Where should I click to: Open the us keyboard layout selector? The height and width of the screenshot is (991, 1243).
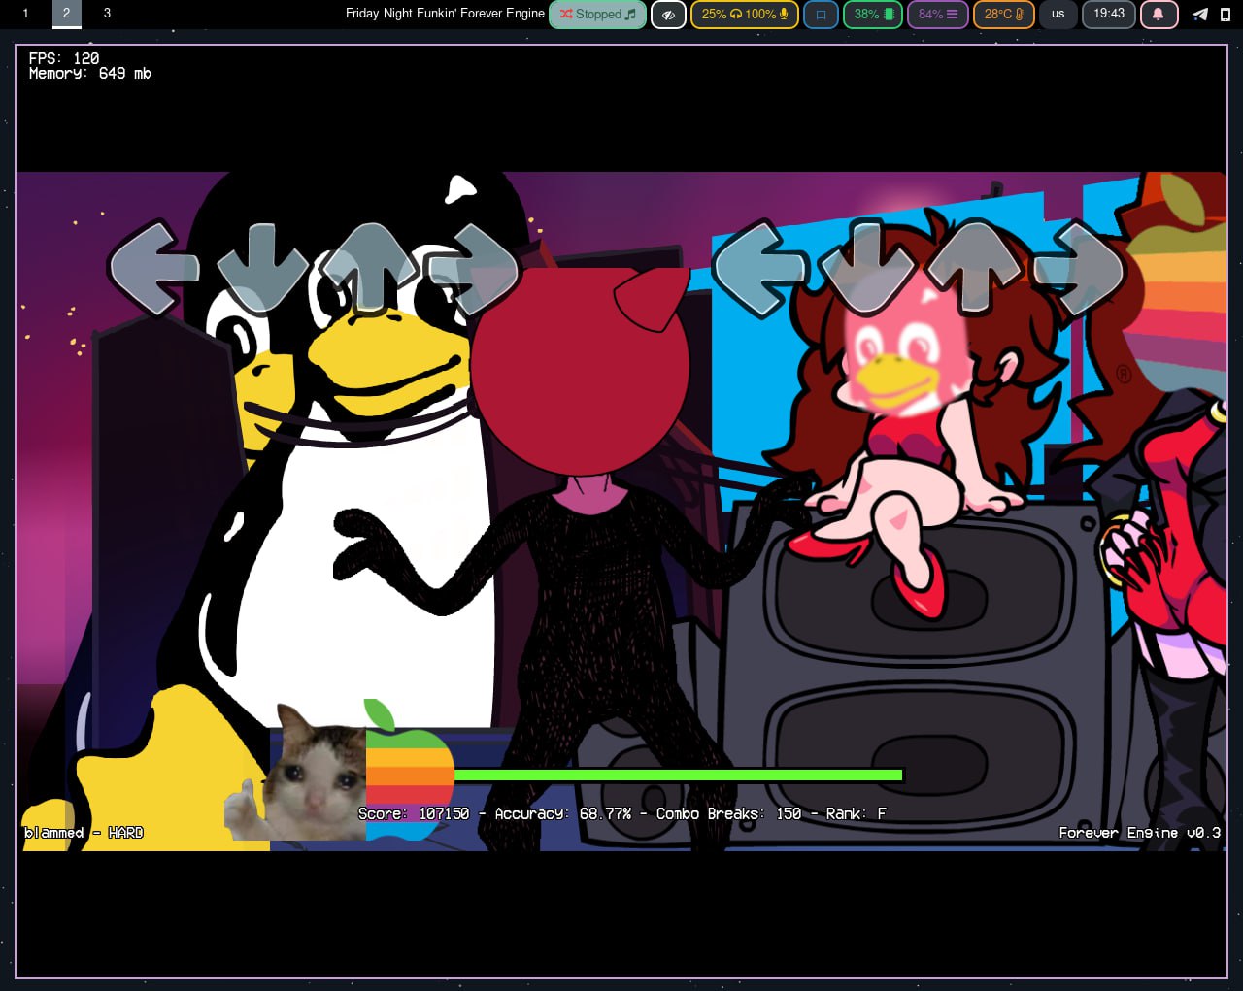[x=1058, y=15]
